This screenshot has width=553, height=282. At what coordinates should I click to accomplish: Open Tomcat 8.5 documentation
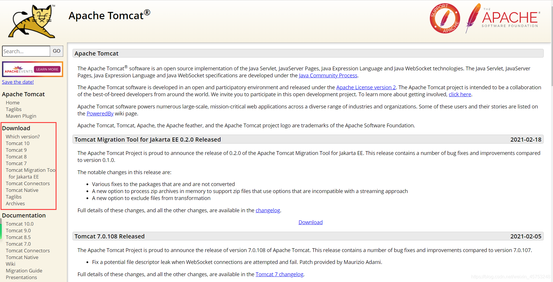coord(18,237)
